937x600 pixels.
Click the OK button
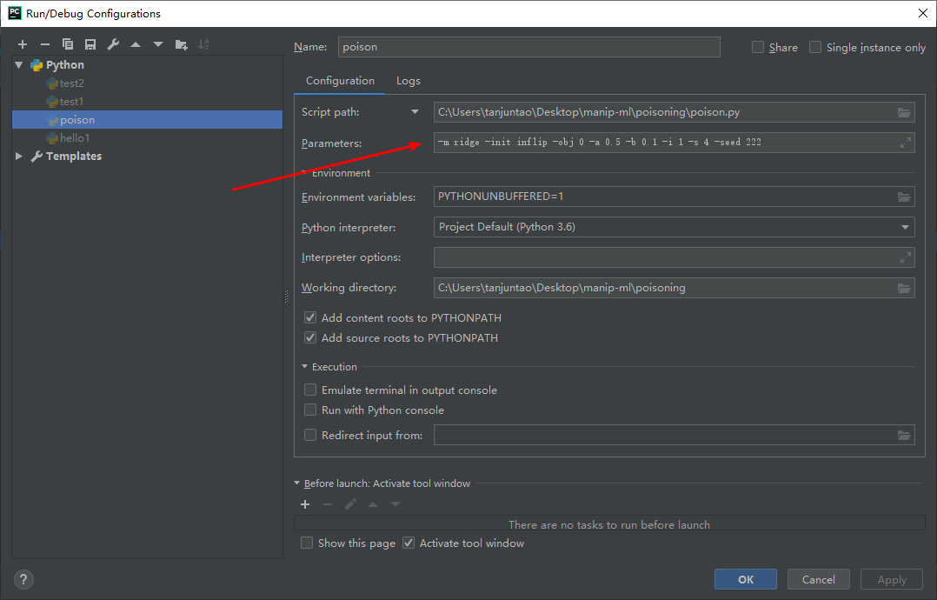(x=745, y=579)
